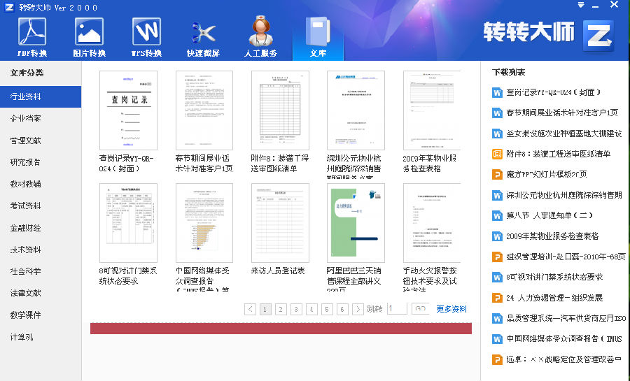
Task: Focus the 跳转 page number field
Action: tap(397, 309)
